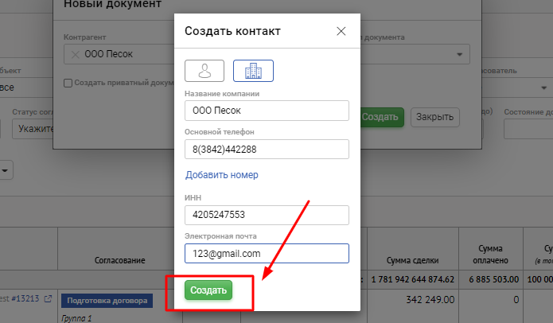Click into the ИНН field
553x323 pixels.
tap(267, 215)
